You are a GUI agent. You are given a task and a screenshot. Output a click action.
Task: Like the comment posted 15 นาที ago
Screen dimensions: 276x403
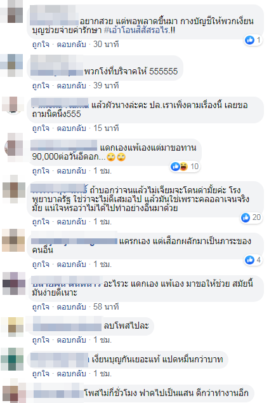point(41,128)
